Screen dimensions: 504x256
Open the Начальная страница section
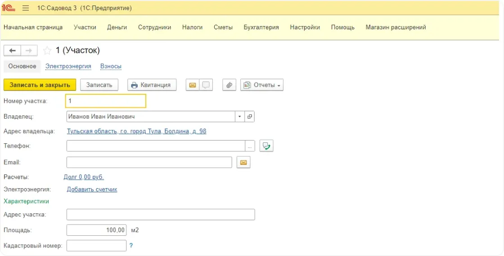[33, 27]
